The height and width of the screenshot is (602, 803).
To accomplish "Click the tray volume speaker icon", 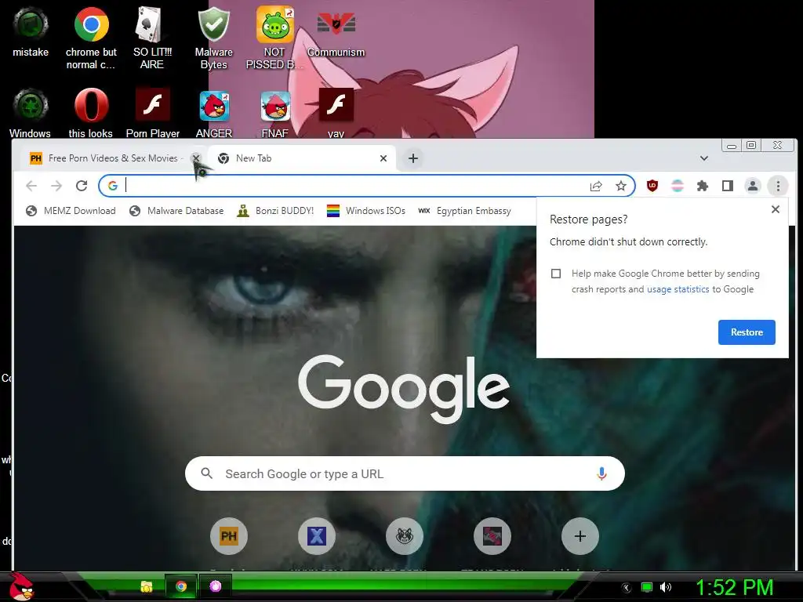I will (x=666, y=587).
